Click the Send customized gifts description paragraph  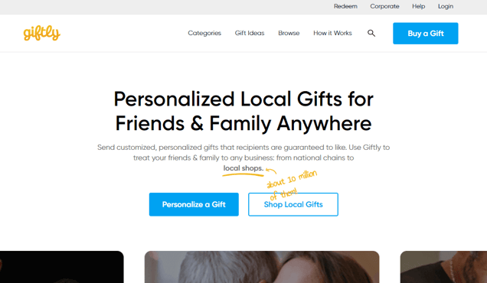point(243,158)
